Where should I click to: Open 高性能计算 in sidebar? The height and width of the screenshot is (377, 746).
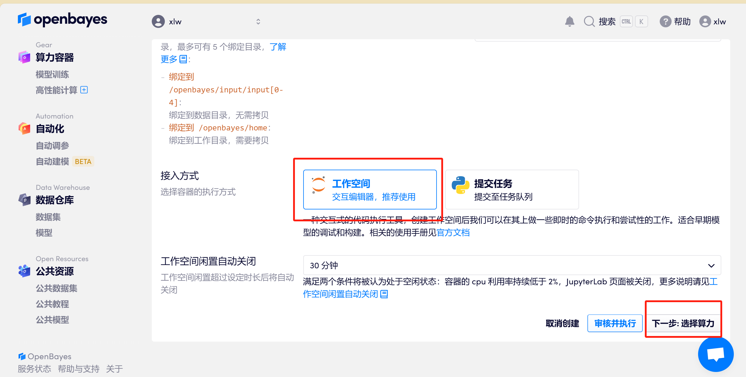[57, 90]
